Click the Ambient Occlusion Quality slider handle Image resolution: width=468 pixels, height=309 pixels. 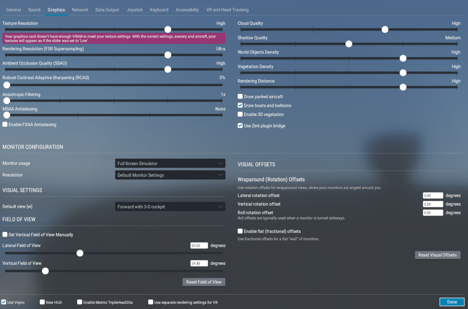click(x=168, y=69)
